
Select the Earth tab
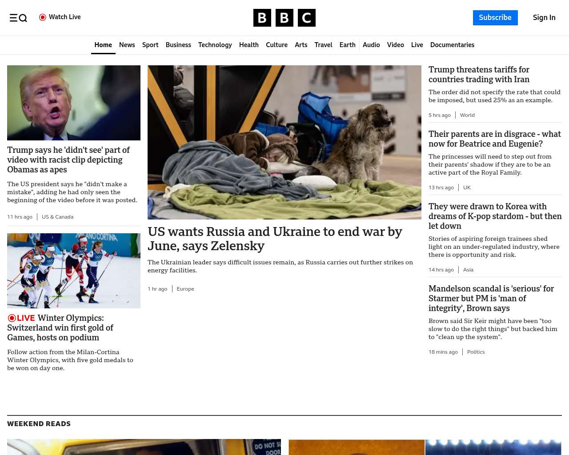[x=348, y=45]
